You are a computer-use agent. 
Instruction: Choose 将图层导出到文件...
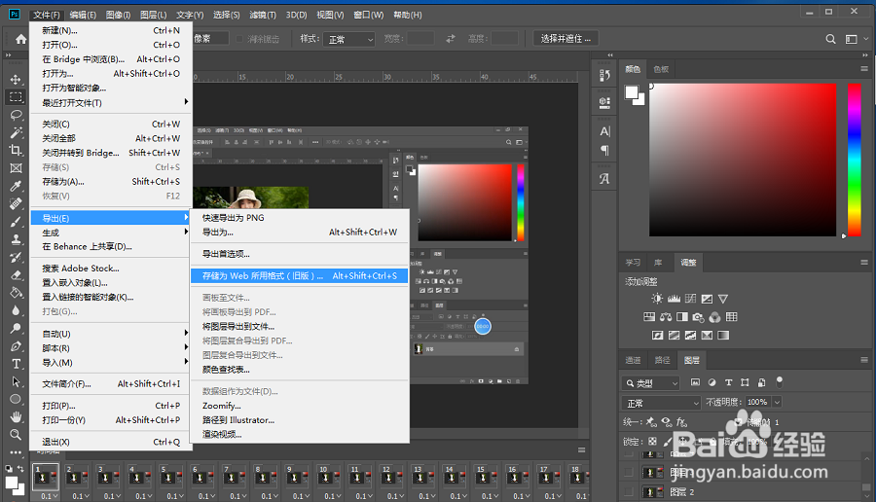(x=300, y=327)
